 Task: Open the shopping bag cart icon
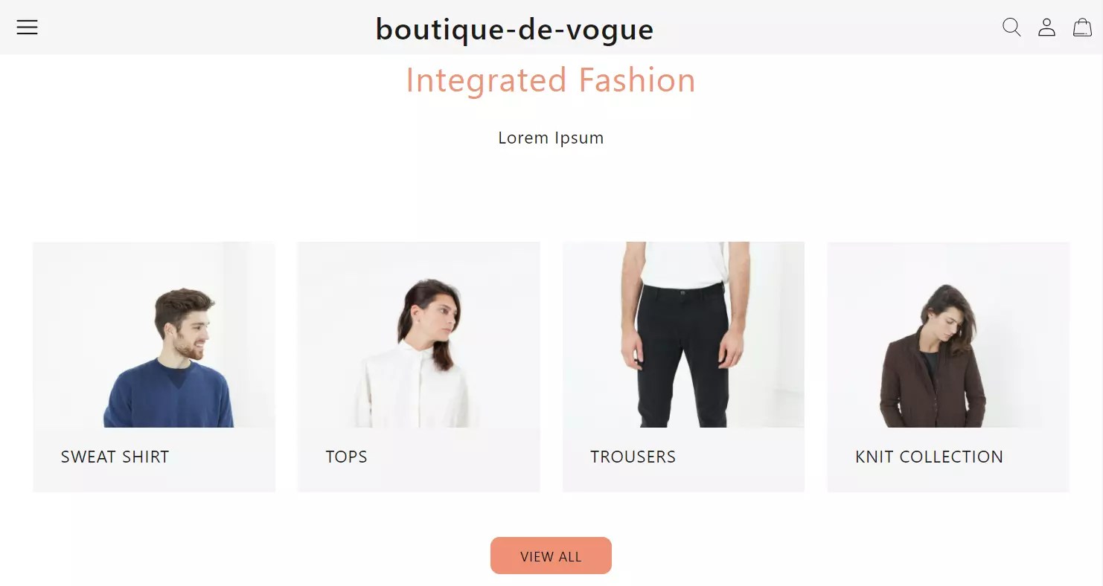(1082, 28)
